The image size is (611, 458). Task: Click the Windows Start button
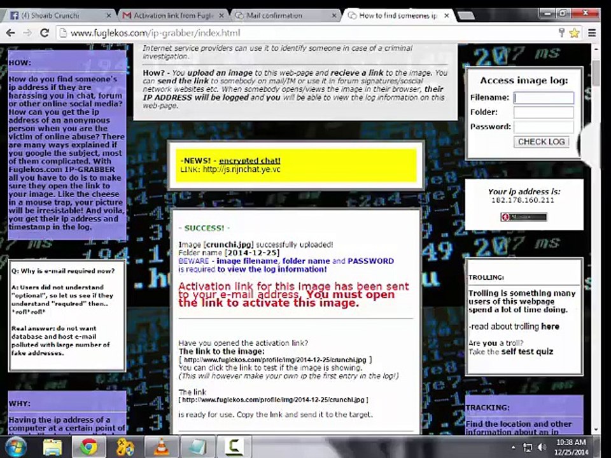(x=15, y=447)
